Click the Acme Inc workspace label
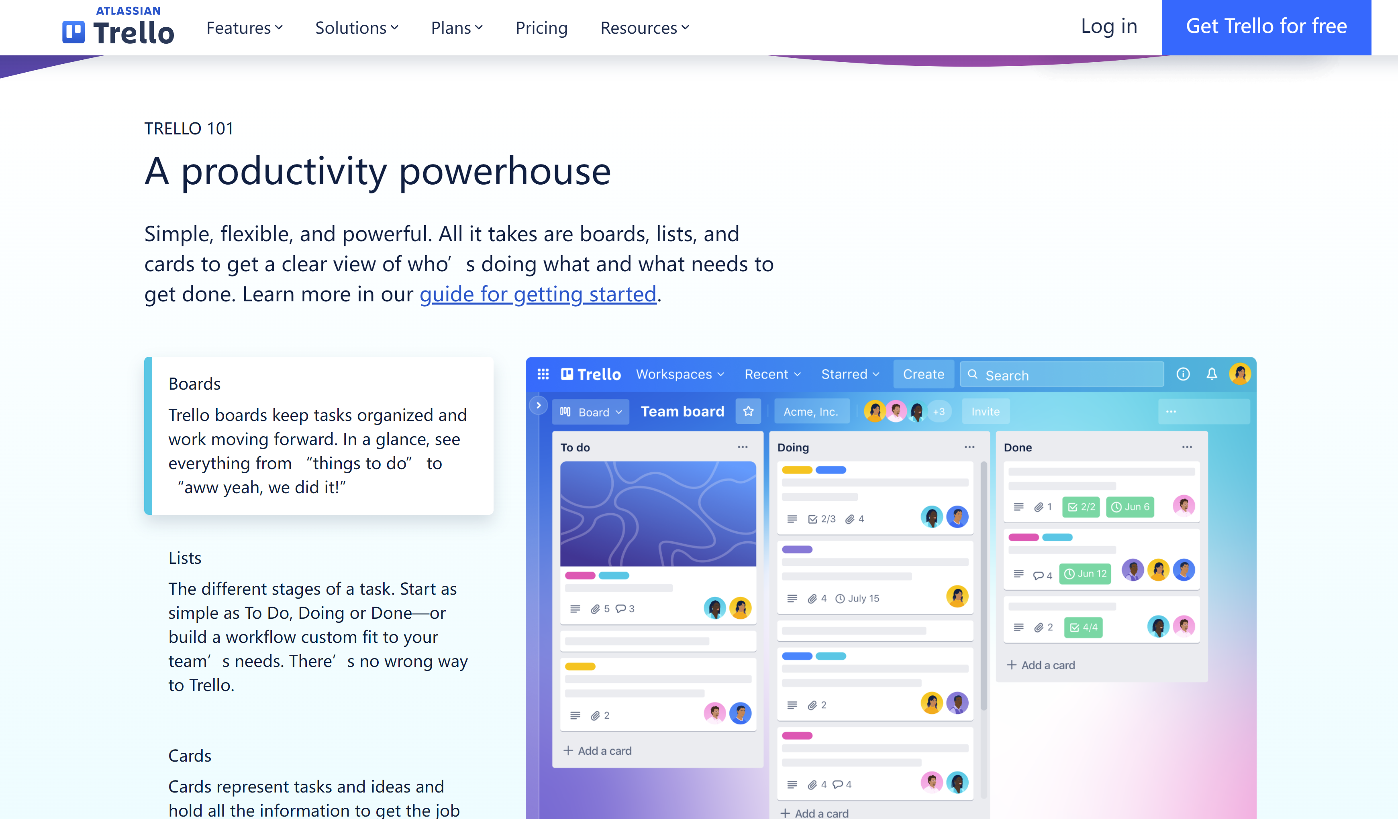Screen dimensions: 1398x819 click(811, 411)
